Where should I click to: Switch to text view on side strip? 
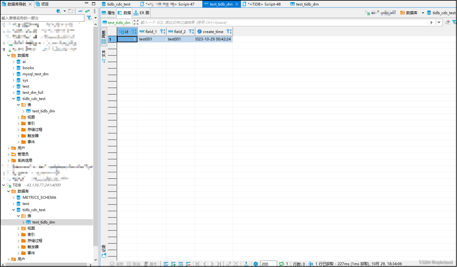[x=104, y=56]
